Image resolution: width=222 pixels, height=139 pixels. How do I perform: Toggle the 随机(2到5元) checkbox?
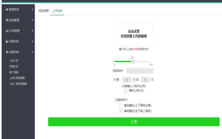pyautogui.click(x=125, y=91)
